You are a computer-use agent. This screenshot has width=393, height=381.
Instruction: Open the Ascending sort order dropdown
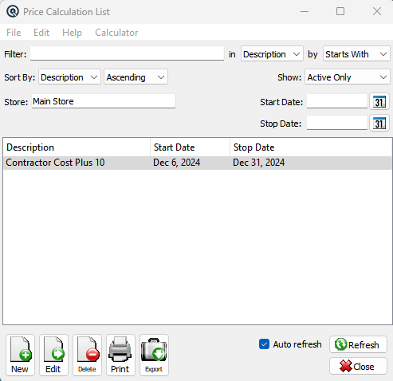136,77
